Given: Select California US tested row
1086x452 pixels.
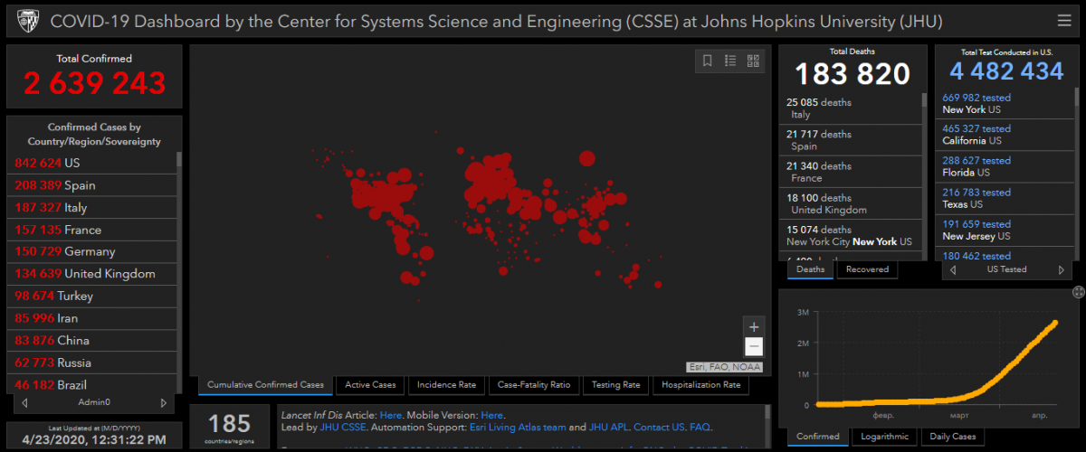Looking at the screenshot, I should pyautogui.click(x=1005, y=135).
